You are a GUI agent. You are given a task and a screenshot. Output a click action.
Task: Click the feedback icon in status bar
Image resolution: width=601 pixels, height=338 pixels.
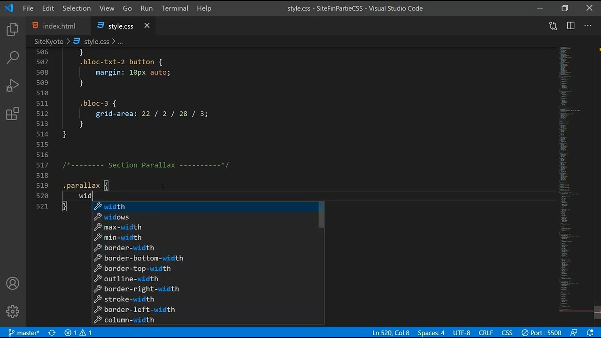(x=574, y=333)
